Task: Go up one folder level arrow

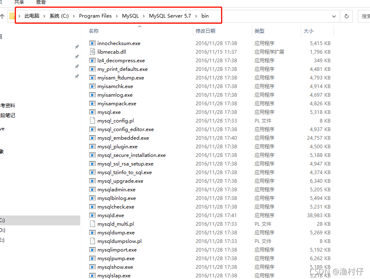Action: click(x=2, y=16)
